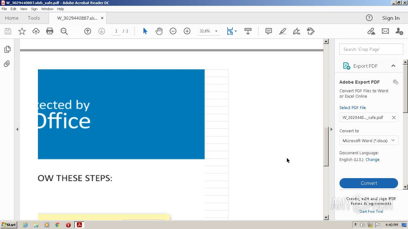Click the document scrollbar down arrow
The height and width of the screenshot is (229, 408).
pos(326,218)
